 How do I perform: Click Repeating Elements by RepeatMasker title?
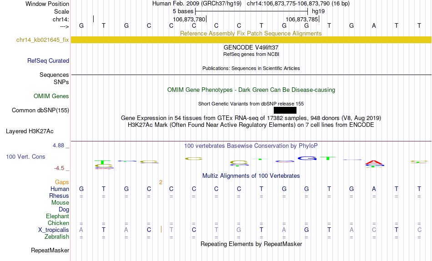(251, 244)
